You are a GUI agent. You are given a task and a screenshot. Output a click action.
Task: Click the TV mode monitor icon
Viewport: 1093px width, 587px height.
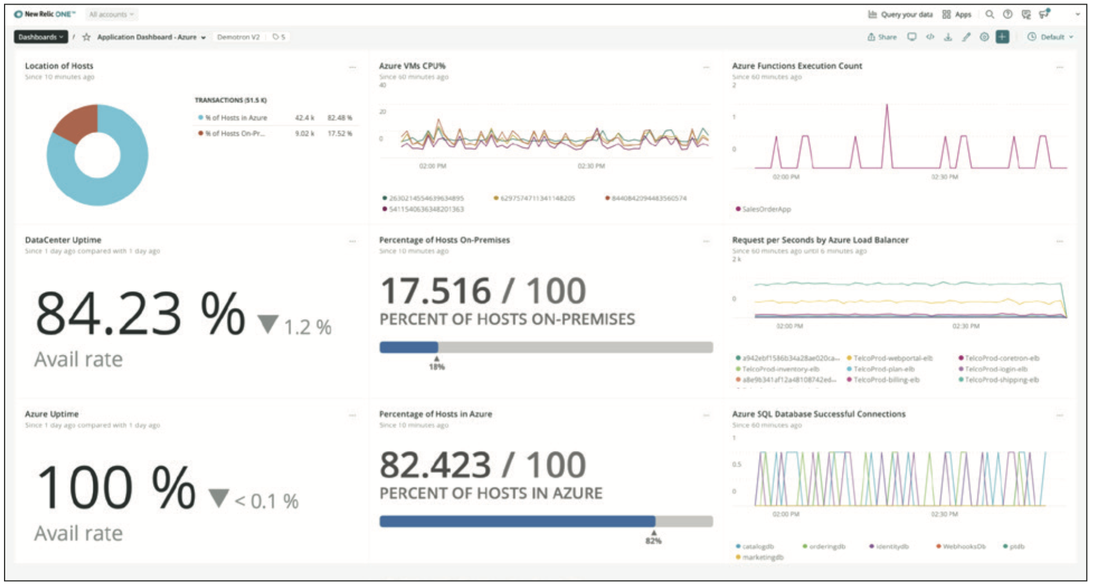point(912,37)
